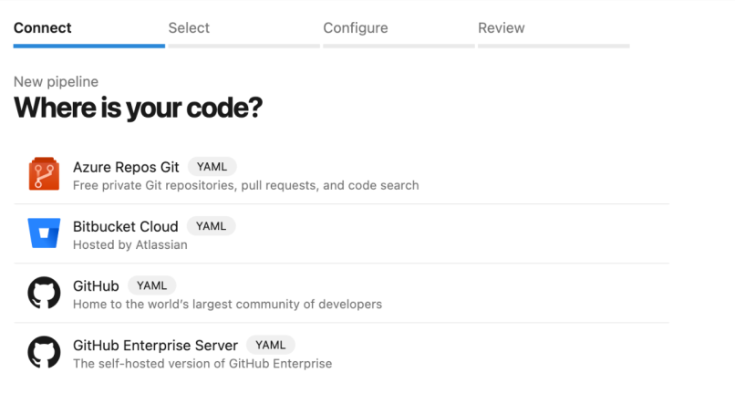735x404 pixels.
Task: Click the 'Where is your code?' heading
Action: 138,109
